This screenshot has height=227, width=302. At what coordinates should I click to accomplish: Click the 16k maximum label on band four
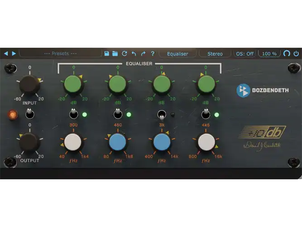tap(218, 157)
